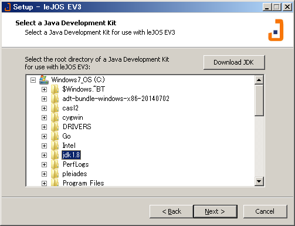The image size is (295, 226).
Task: Click the Go folder icon
Action: tap(55, 136)
